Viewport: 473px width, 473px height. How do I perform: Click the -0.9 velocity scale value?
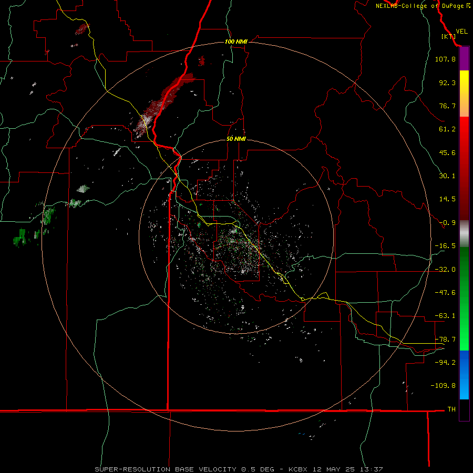pos(447,223)
